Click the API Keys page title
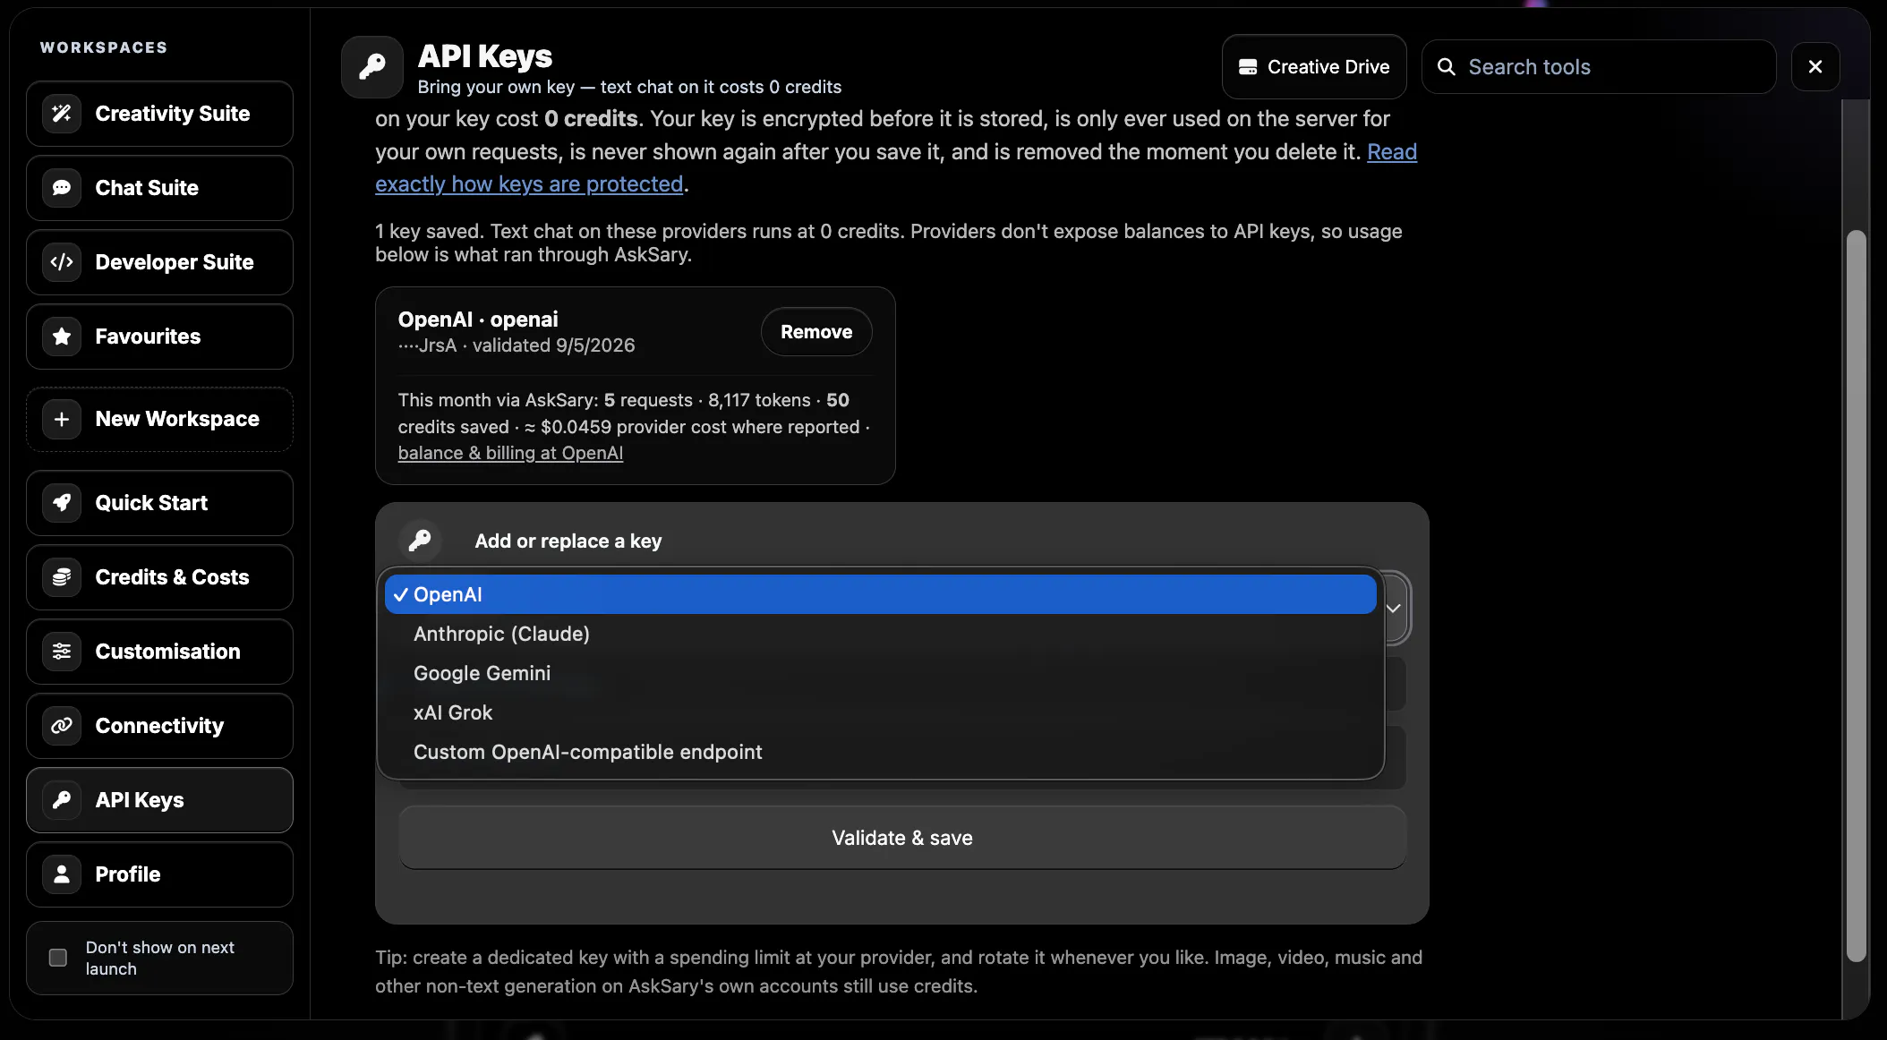 pyautogui.click(x=485, y=56)
